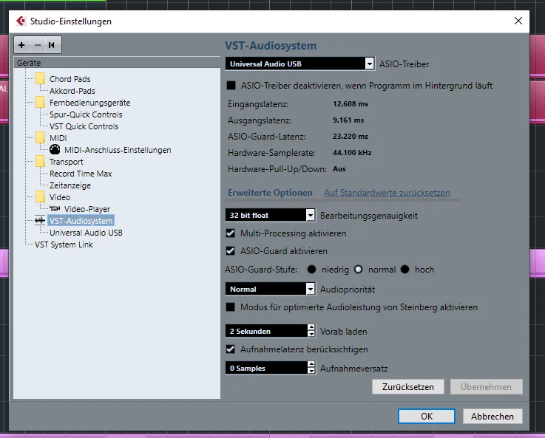Click the reset-to-start arrow icon
The width and height of the screenshot is (545, 438).
pyautogui.click(x=52, y=45)
